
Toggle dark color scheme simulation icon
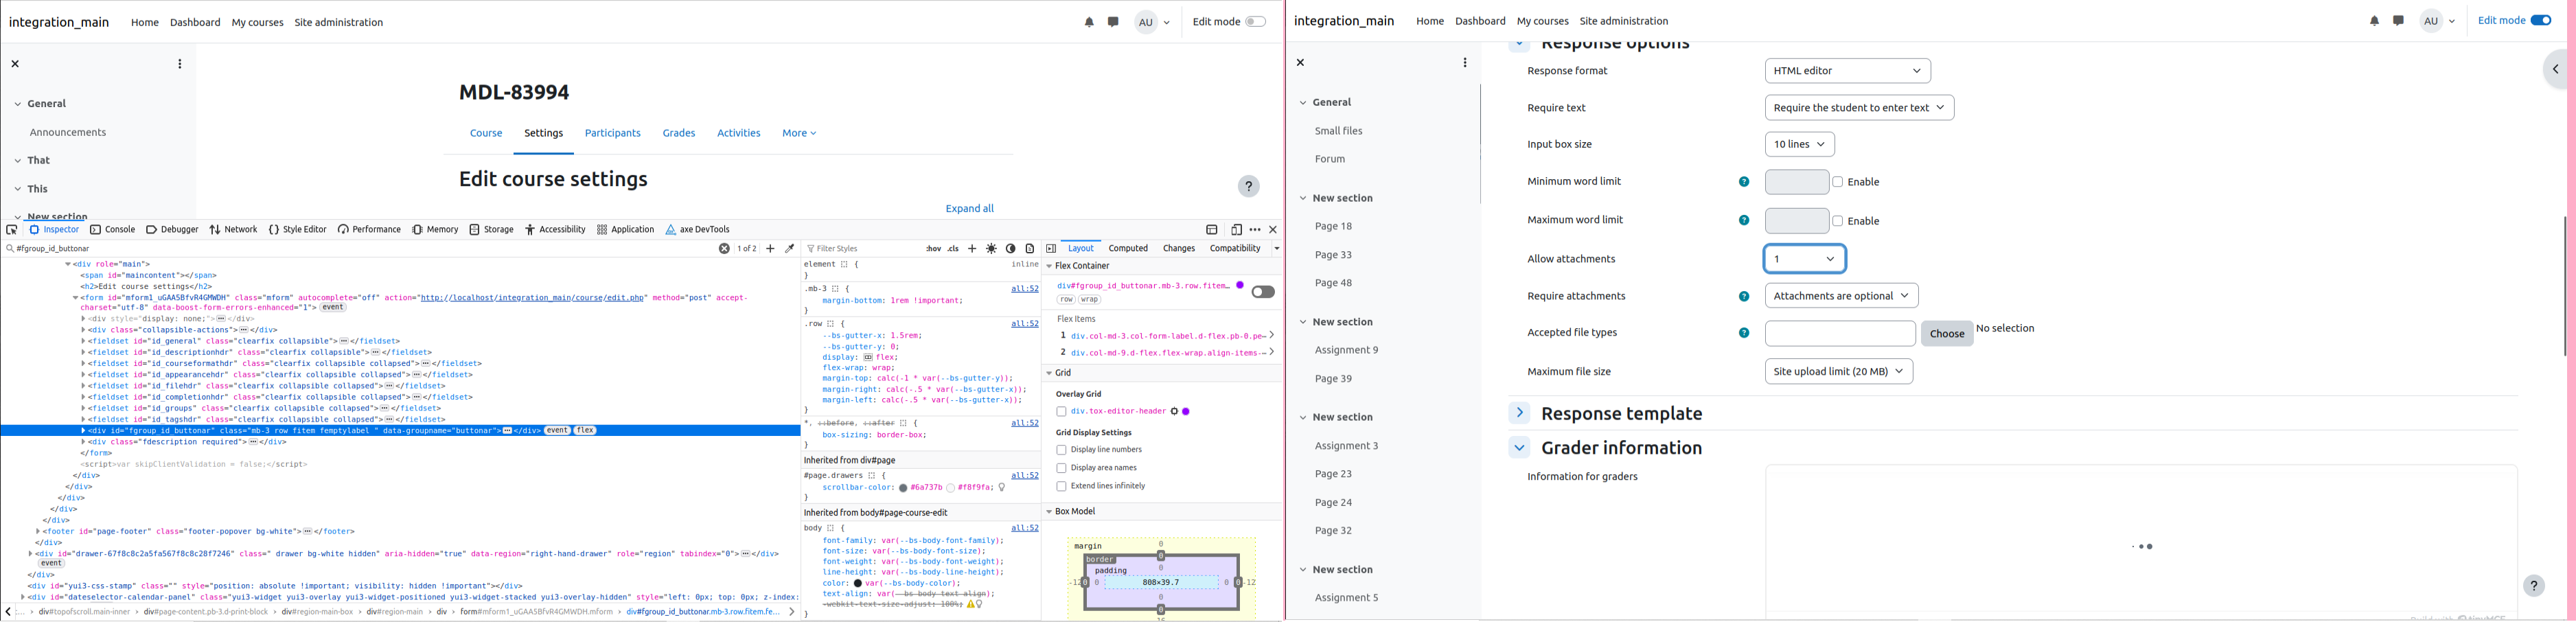click(x=1011, y=249)
